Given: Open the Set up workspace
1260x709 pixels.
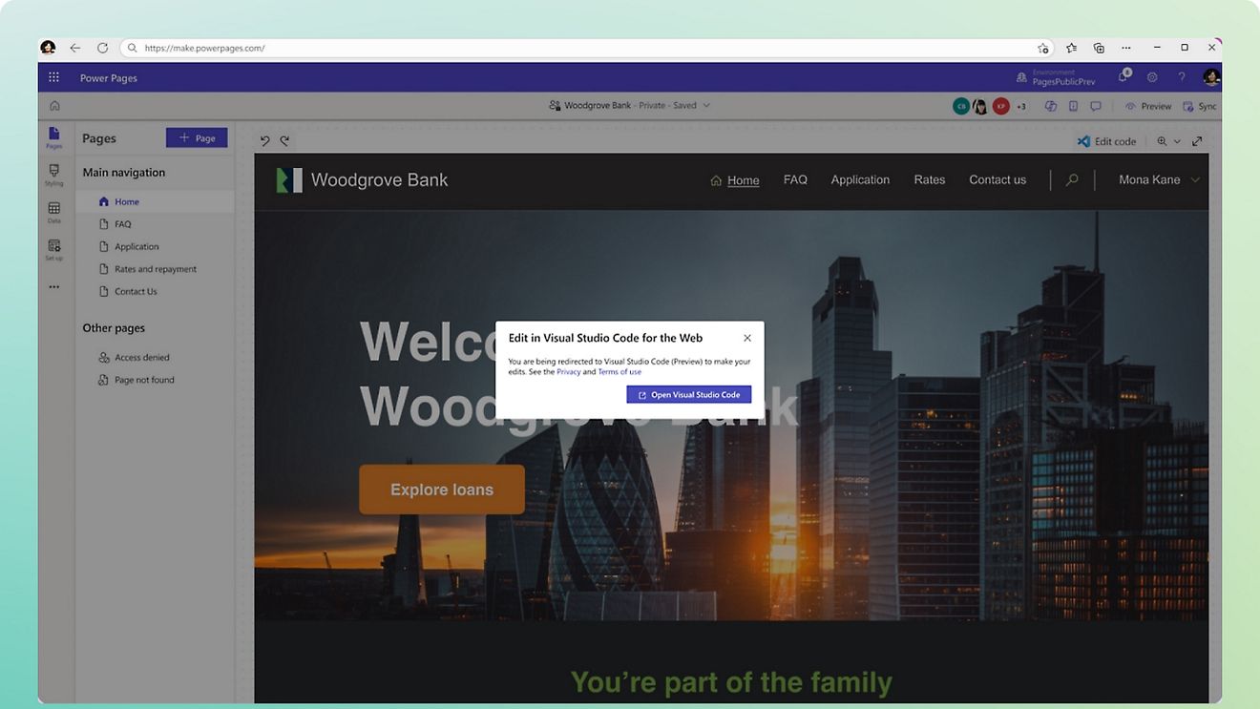Looking at the screenshot, I should [x=54, y=250].
